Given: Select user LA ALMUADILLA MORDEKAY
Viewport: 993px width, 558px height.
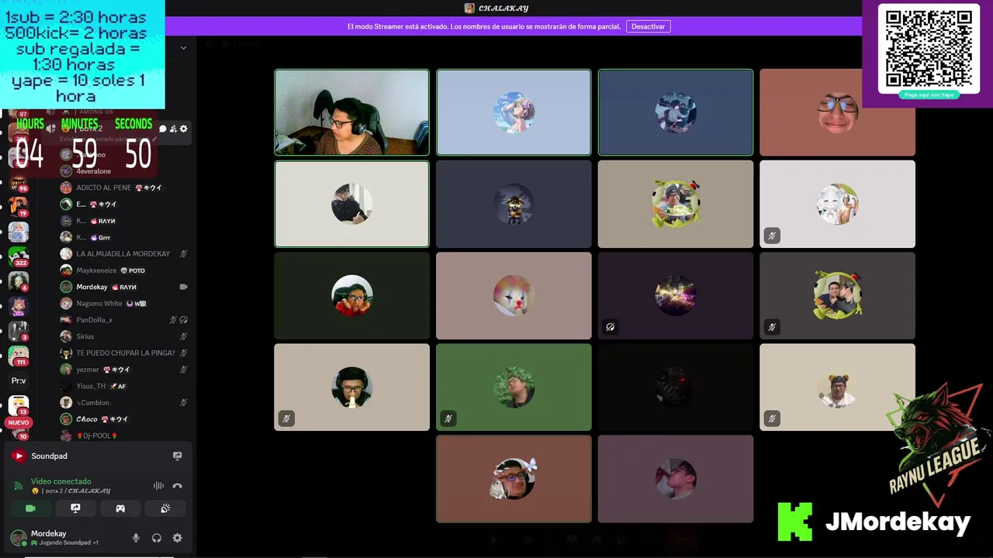Looking at the screenshot, I should pos(123,253).
